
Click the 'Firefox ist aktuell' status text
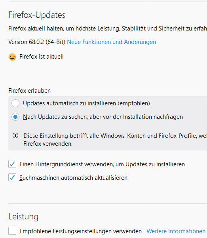pos(42,57)
